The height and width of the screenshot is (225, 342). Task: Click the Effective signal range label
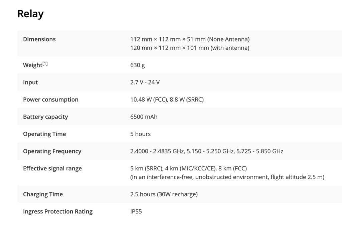pos(52,168)
